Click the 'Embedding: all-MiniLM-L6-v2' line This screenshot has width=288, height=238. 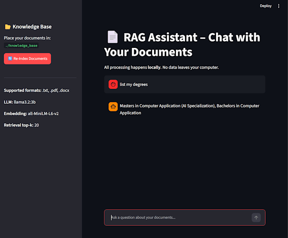click(x=31, y=113)
